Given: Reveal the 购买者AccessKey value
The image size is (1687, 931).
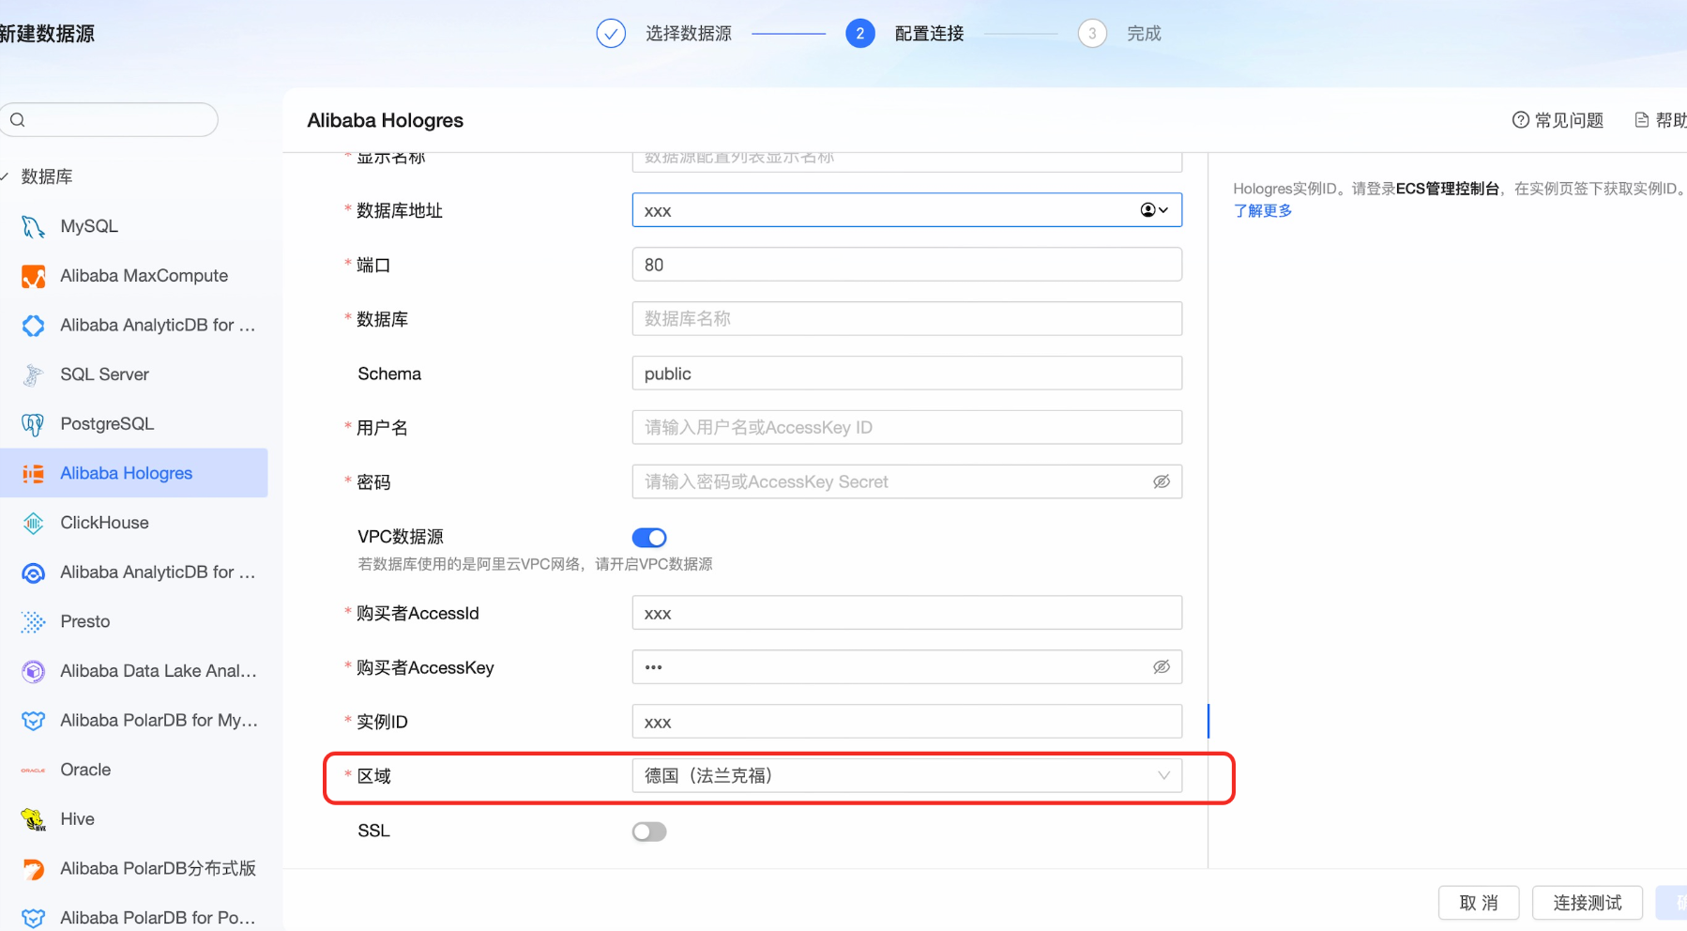Looking at the screenshot, I should [1162, 667].
